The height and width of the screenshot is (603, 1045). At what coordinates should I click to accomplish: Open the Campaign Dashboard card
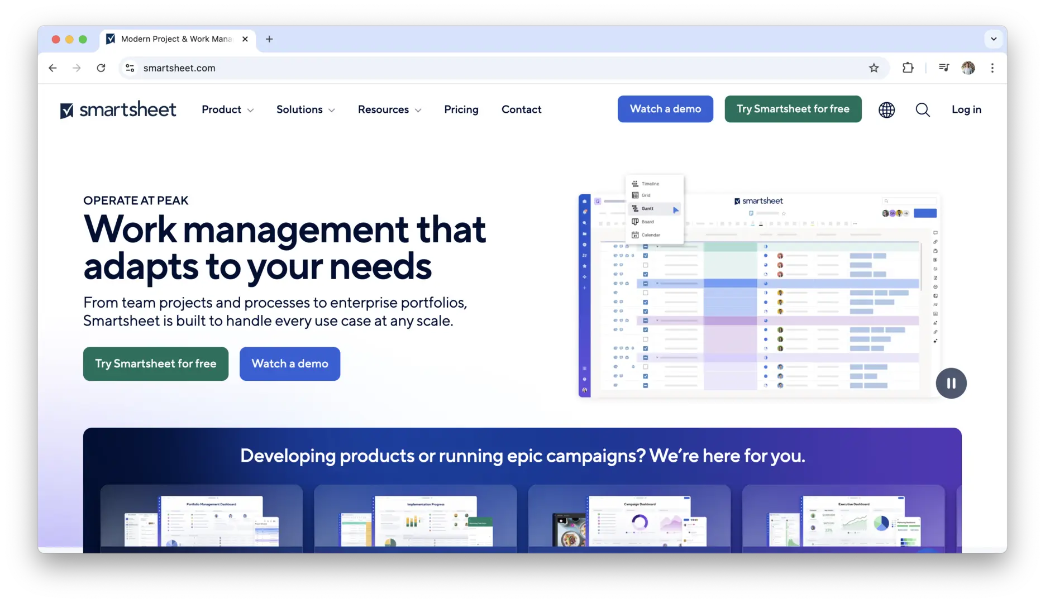(x=629, y=519)
